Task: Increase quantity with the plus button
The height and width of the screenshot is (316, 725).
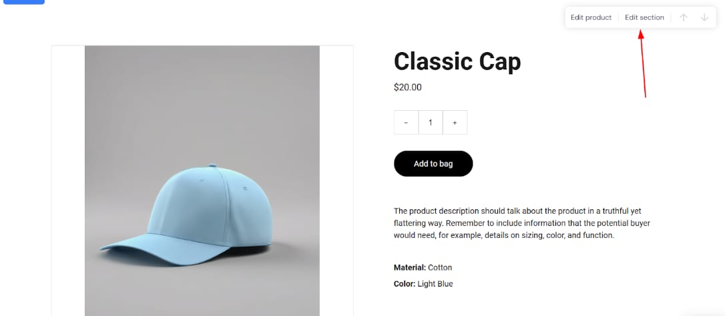Action: coord(455,123)
